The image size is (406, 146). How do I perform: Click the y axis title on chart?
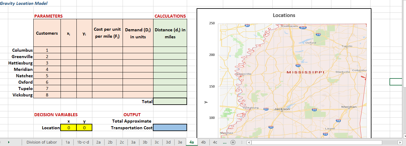pyautogui.click(x=206, y=102)
